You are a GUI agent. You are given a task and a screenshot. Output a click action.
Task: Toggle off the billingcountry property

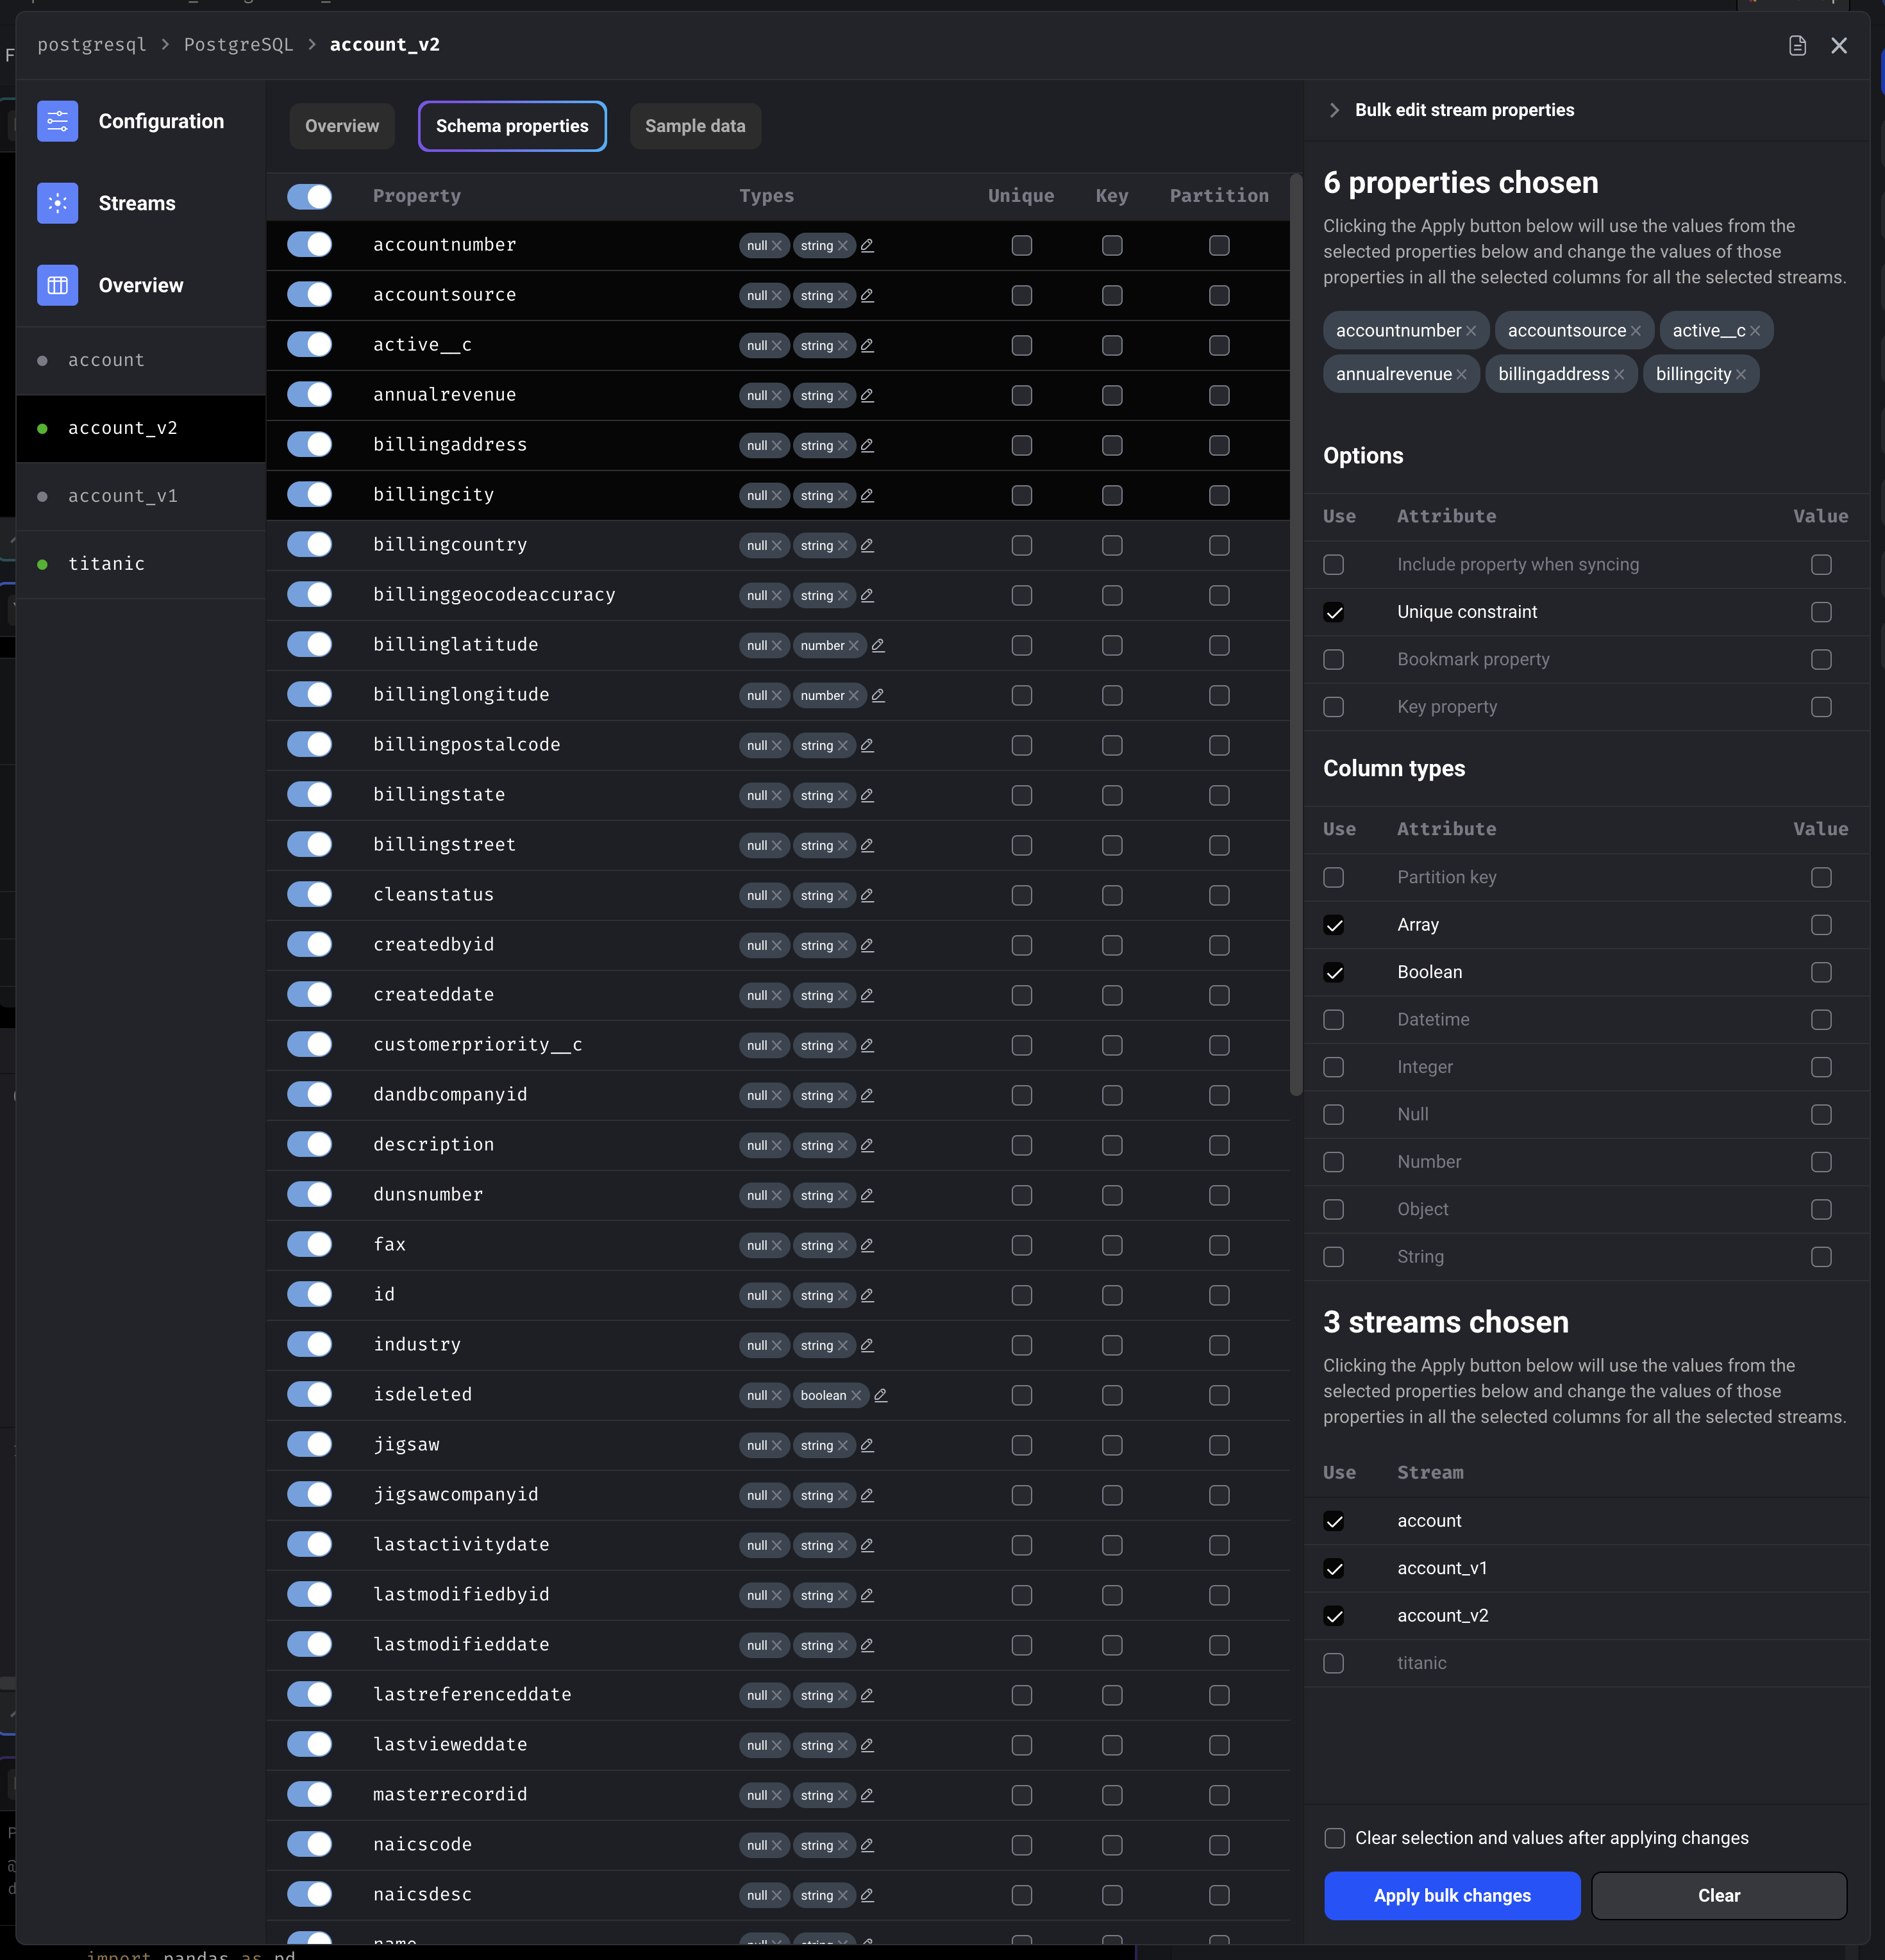(x=309, y=545)
